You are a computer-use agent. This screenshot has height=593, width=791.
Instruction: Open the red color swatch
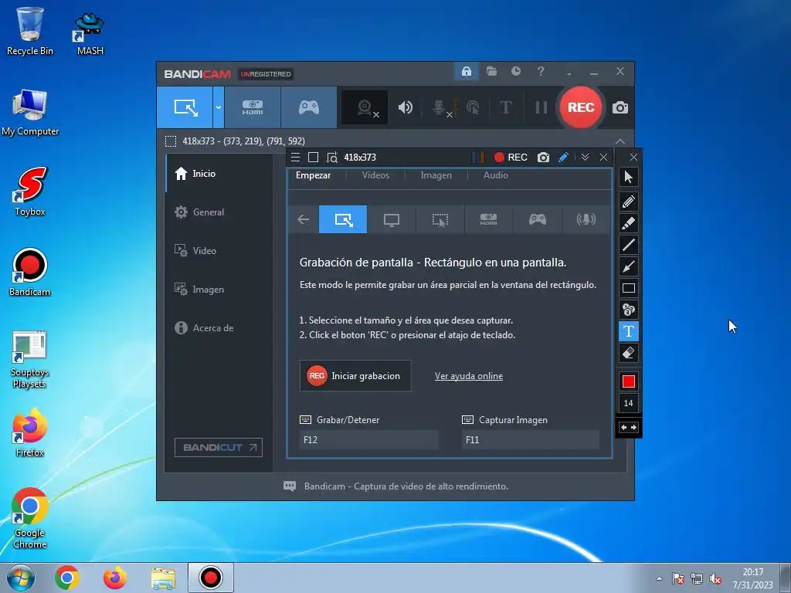[x=629, y=381]
